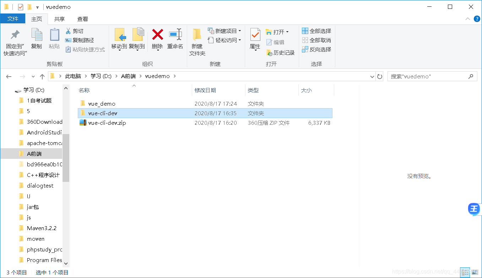482x278 pixels.
Task: Switch to the View (查看) tab
Action: click(x=83, y=19)
